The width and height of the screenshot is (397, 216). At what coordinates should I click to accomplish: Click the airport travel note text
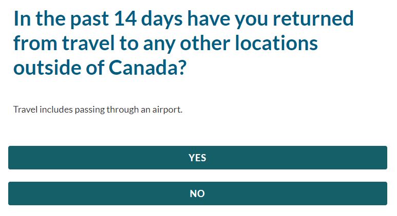(98, 110)
